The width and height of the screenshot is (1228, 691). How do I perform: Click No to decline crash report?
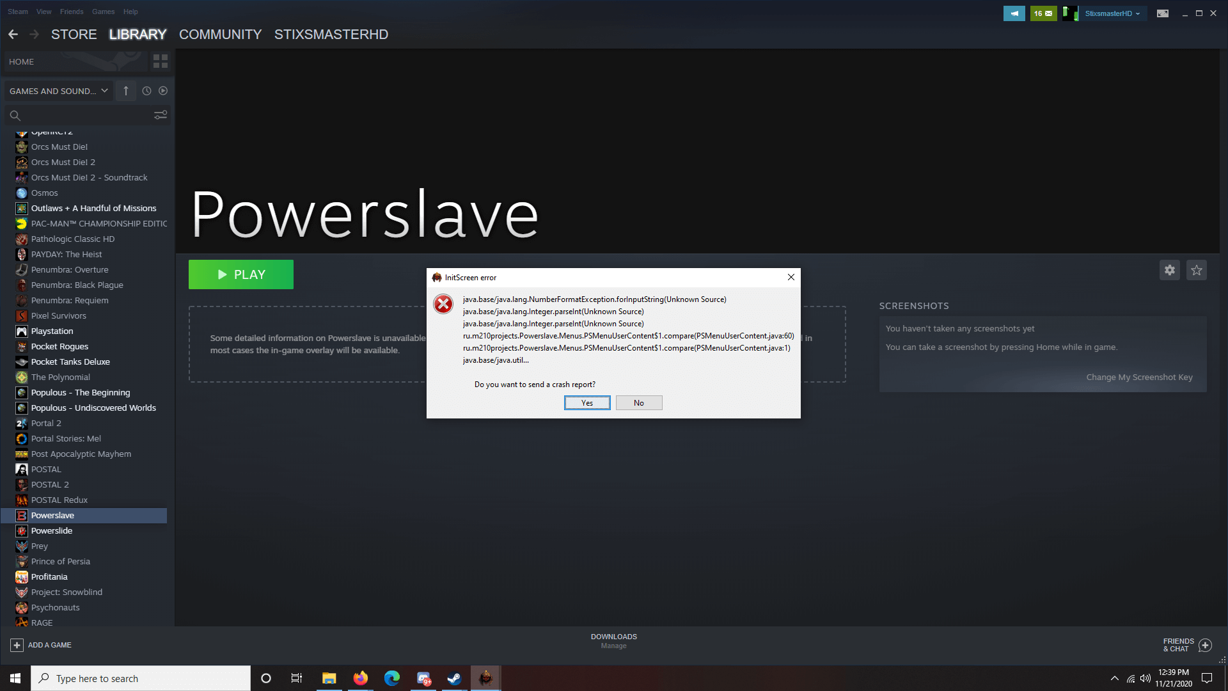tap(639, 402)
